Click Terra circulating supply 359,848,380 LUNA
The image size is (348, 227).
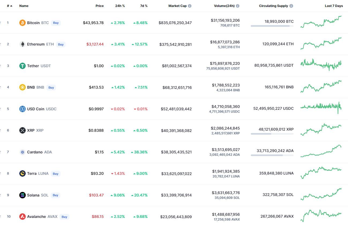coord(276,173)
